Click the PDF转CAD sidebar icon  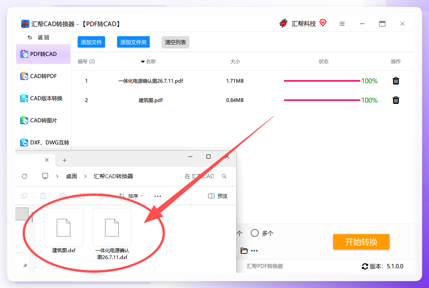(x=24, y=54)
